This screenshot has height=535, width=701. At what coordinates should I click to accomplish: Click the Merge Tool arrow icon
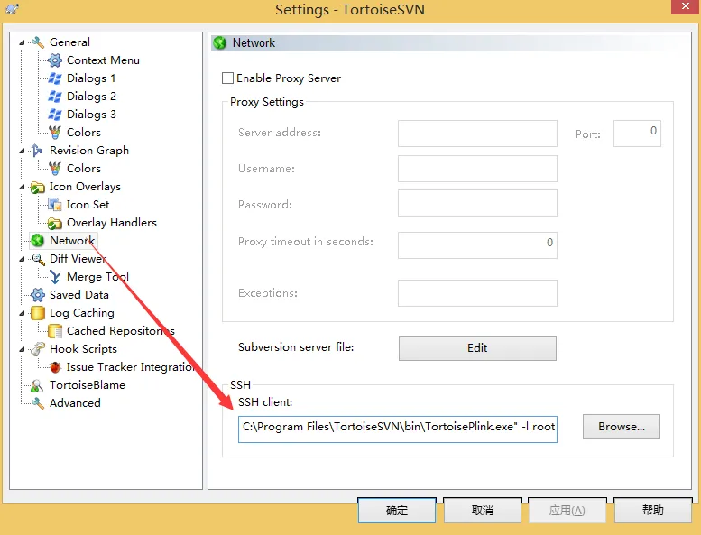click(54, 277)
